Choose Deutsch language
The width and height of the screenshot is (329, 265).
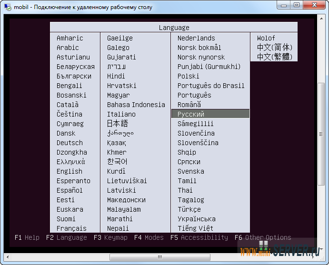click(70, 143)
